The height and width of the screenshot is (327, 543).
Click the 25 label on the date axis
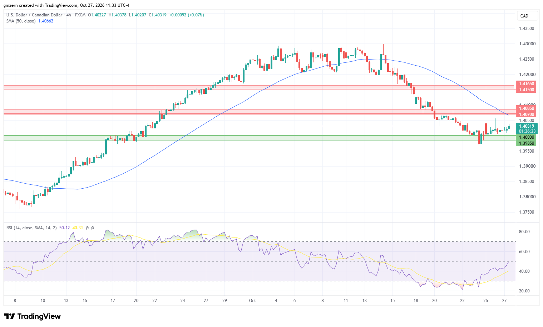click(486, 301)
